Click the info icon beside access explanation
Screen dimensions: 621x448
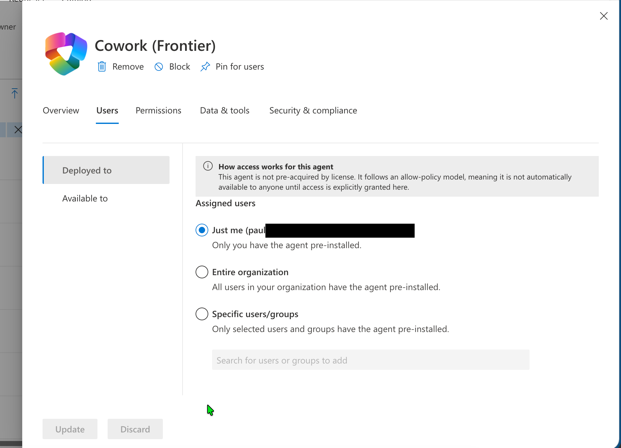coord(208,166)
